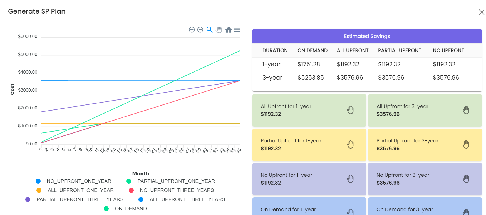
Task: Click the chart zoom out icon
Action: click(x=200, y=30)
